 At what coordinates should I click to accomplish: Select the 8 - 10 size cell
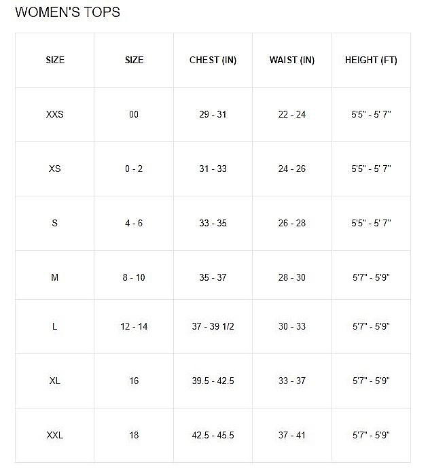[x=134, y=277]
